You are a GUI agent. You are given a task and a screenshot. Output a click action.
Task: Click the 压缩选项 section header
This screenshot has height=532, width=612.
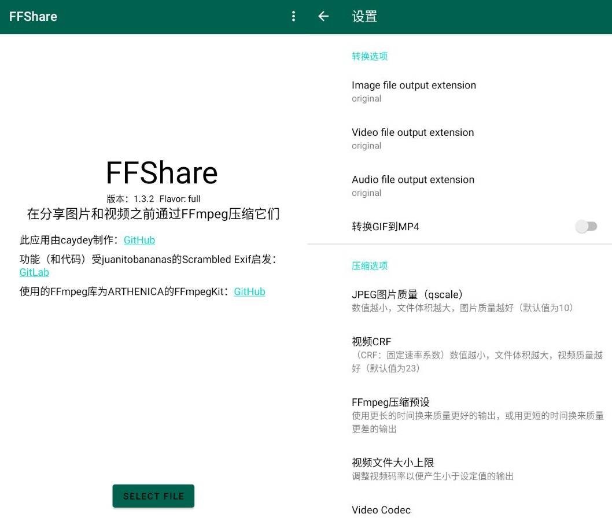[x=370, y=266]
